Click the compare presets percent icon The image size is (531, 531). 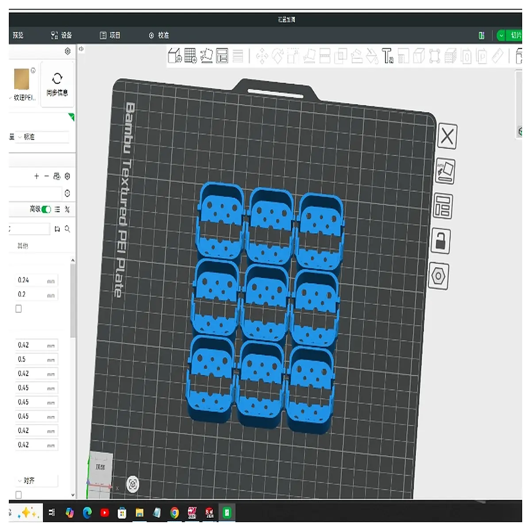point(67,209)
